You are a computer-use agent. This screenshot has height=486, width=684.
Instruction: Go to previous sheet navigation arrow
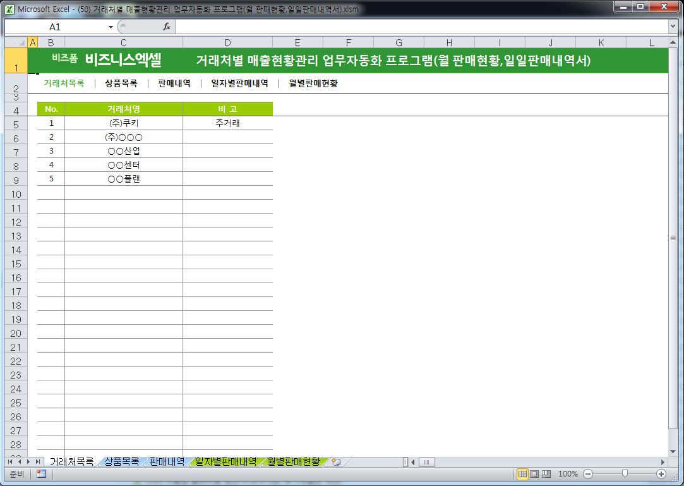click(19, 461)
